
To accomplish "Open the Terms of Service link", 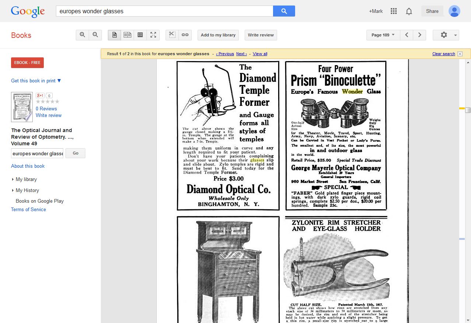I will coord(28,209).
